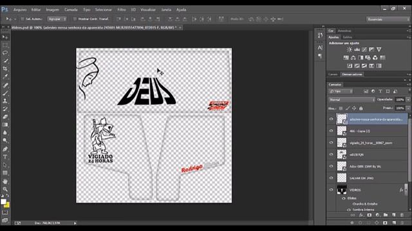Hide the VIDROS layer
The image size is (412, 231).
tap(332, 190)
